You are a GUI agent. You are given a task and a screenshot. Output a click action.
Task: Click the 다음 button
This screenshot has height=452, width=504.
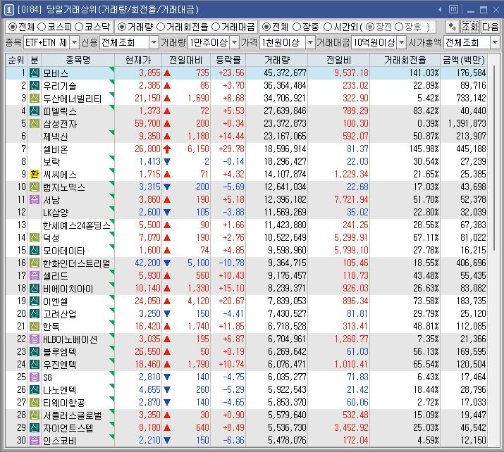pyautogui.click(x=490, y=27)
